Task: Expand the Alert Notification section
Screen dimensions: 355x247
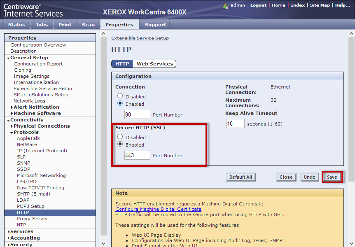Action: coord(12,107)
